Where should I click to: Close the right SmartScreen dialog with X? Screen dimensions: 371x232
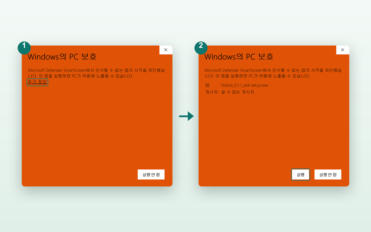tap(343, 50)
